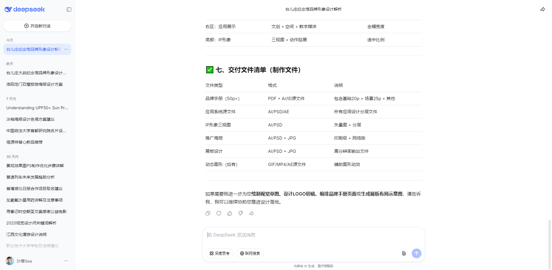Viewport: 552px width, 270px height.
Task: Open the account menu dots beside 沙僧Sea
Action: 66,261
